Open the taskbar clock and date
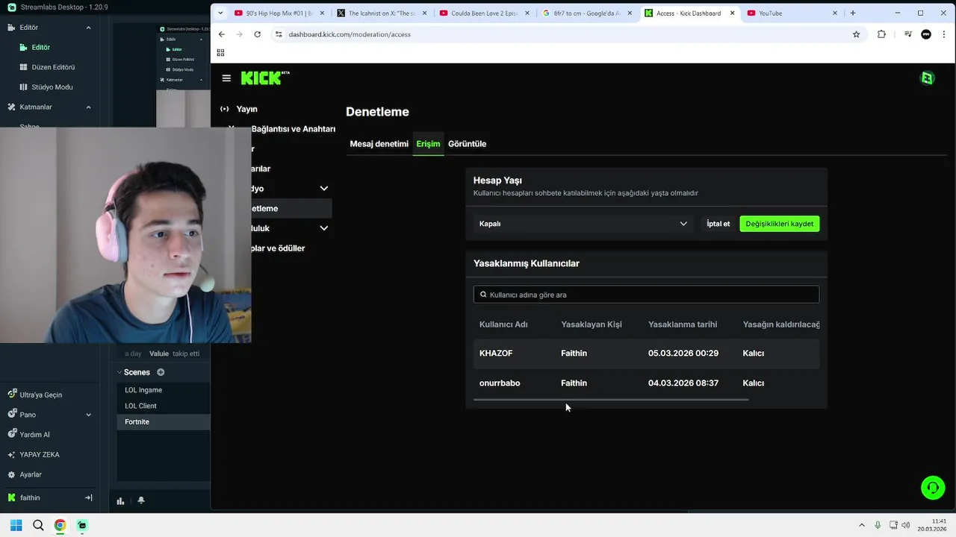 tap(931, 525)
